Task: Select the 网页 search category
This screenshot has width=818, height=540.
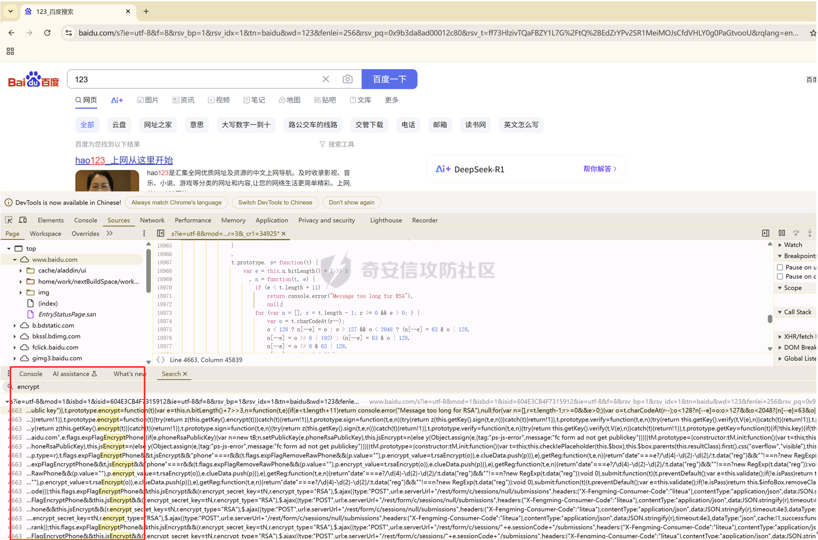Action: tap(86, 100)
